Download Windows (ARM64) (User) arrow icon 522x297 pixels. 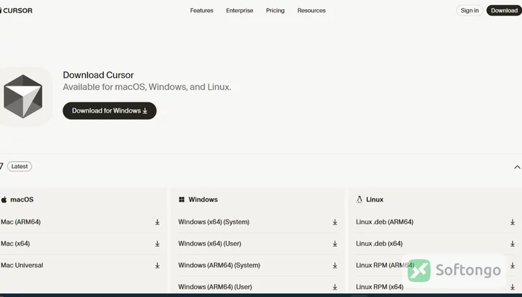335,287
